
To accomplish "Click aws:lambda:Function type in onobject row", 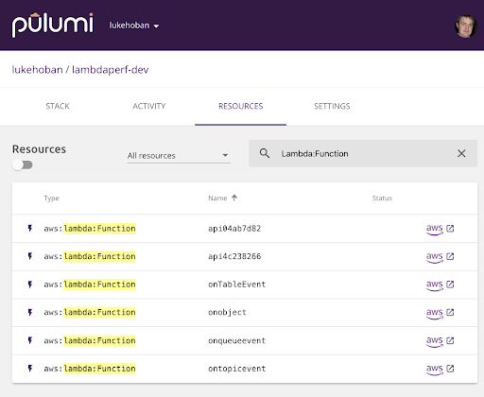I will 90,313.
